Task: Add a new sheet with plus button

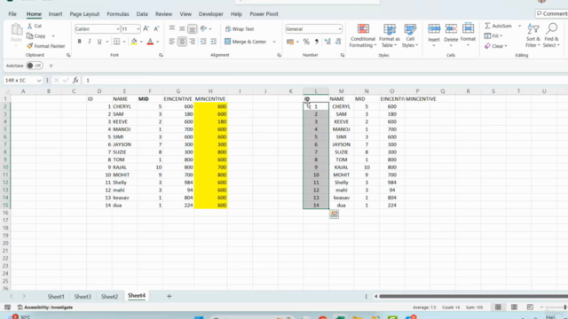Action: (x=169, y=296)
